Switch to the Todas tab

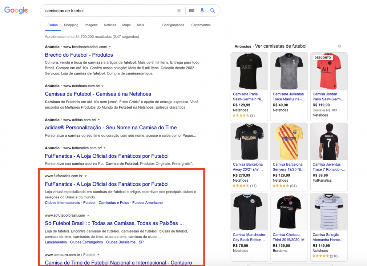pos(53,25)
